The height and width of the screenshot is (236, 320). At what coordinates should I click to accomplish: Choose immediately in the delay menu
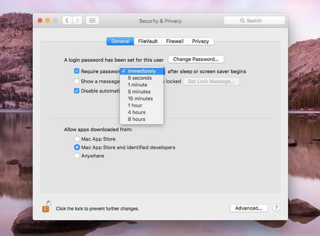coord(142,71)
